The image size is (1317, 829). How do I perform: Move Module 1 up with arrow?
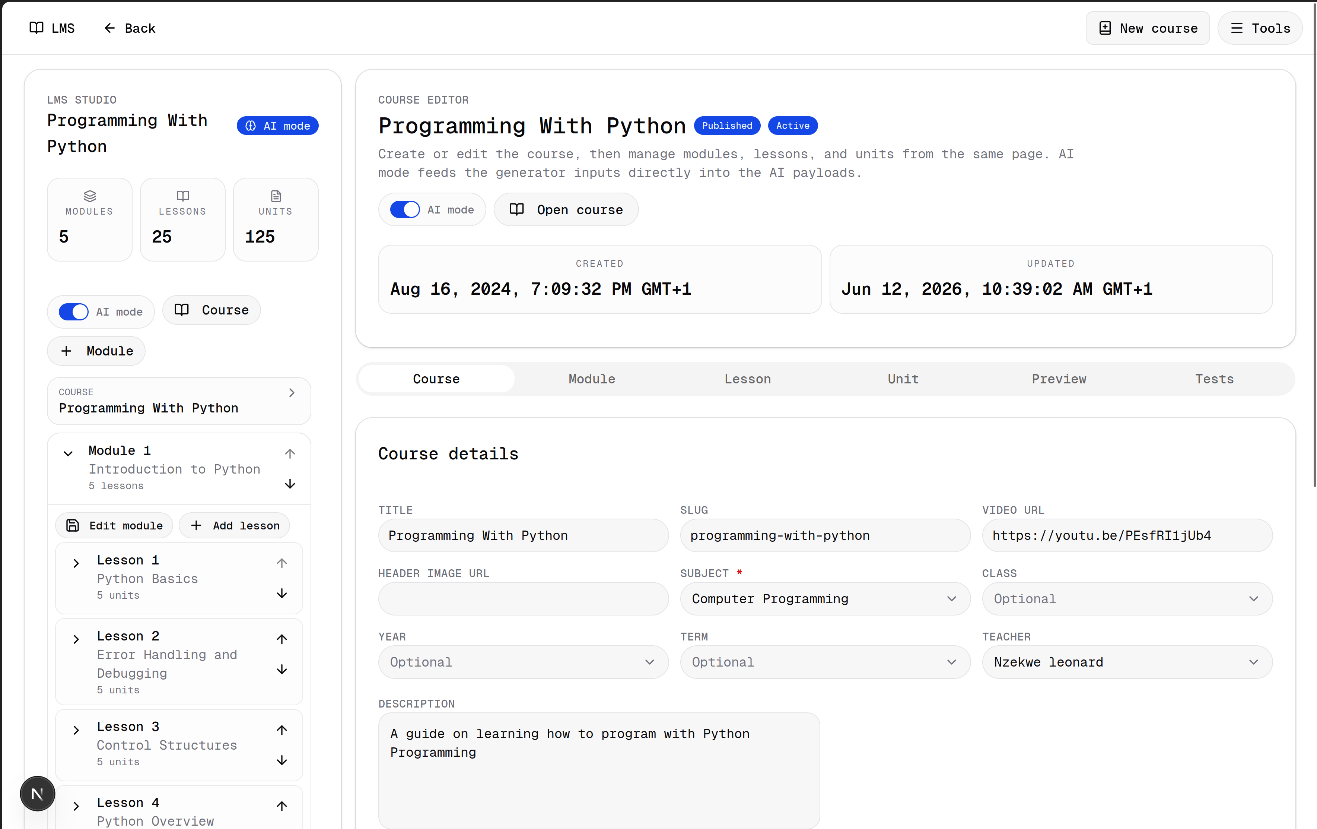290,453
